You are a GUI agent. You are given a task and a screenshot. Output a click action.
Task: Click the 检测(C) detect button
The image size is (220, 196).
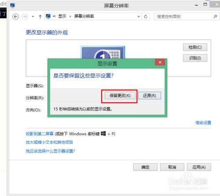[195, 47]
